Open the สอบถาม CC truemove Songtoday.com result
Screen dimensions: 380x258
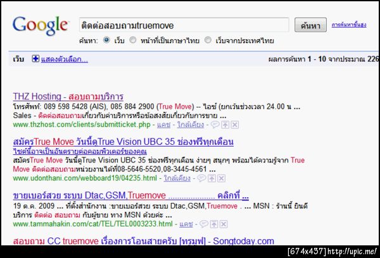(x=144, y=241)
